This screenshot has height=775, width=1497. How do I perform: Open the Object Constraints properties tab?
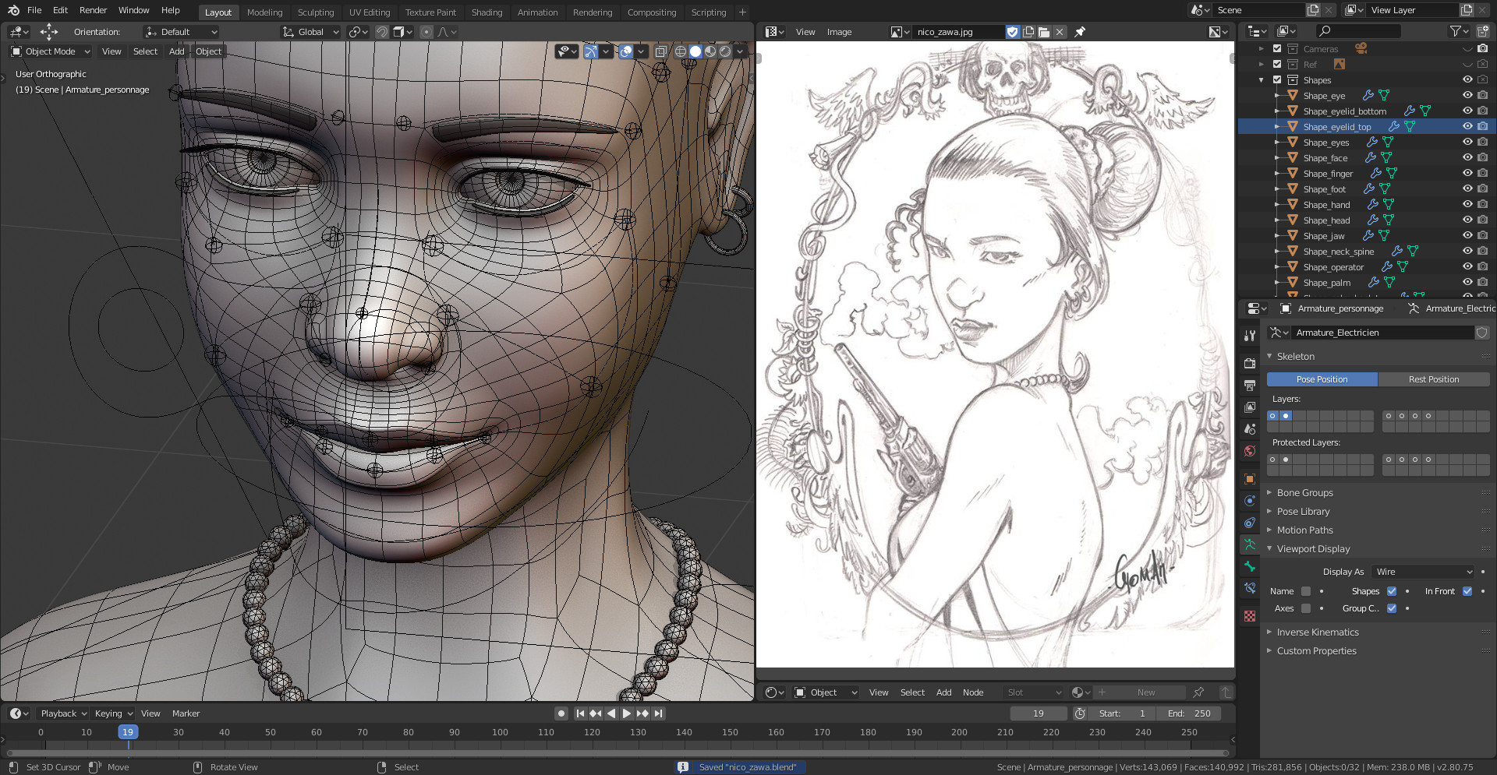tap(1250, 522)
